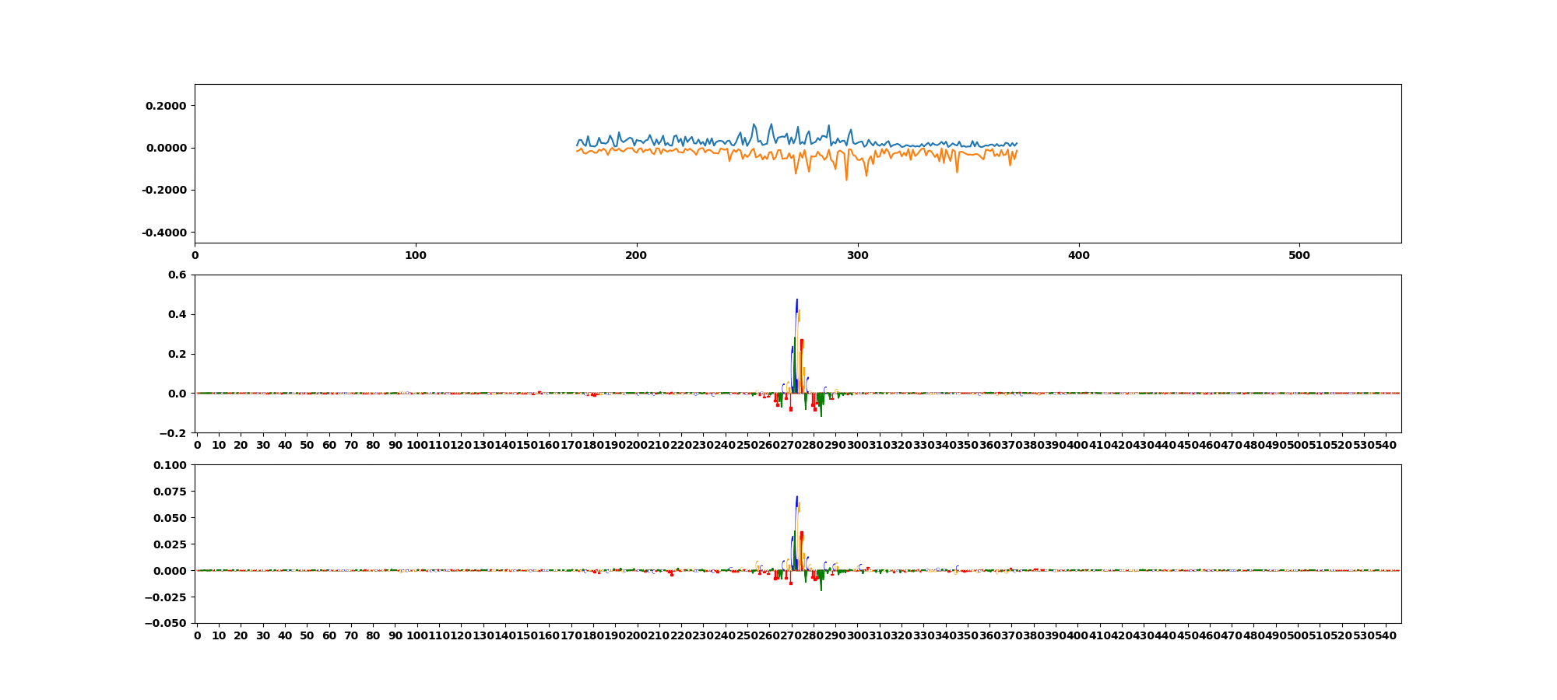Click the 50 x-axis tick label in bottom plot

(307, 635)
